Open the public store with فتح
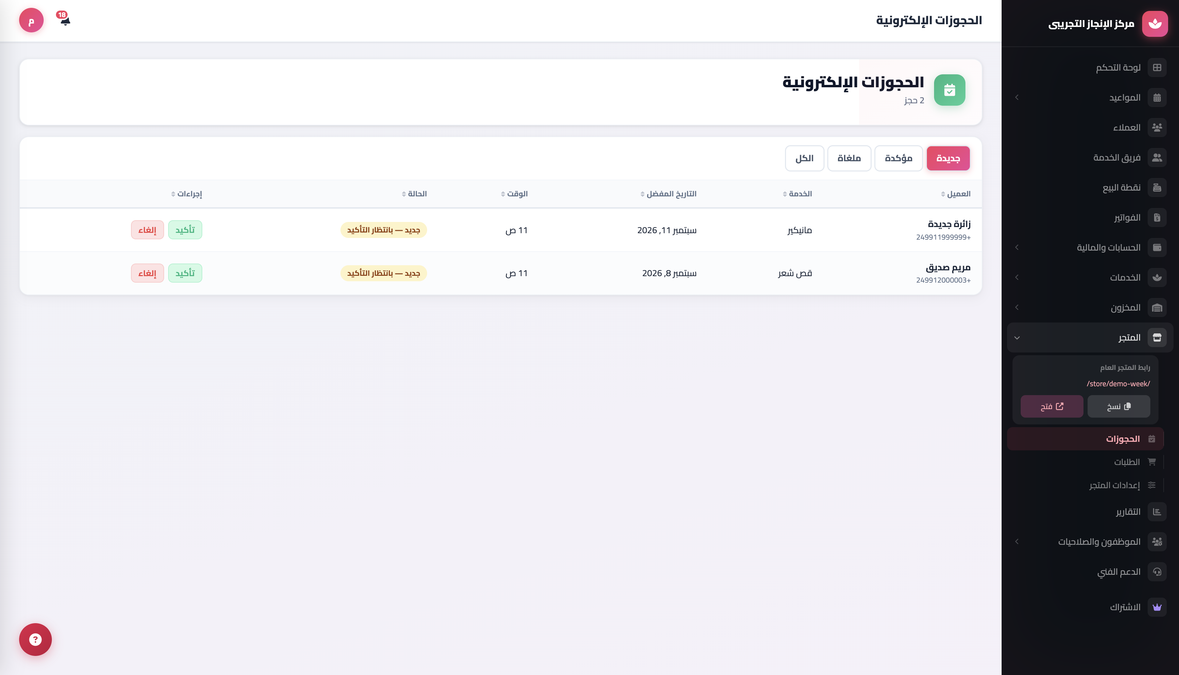1179x675 pixels. [1051, 407]
